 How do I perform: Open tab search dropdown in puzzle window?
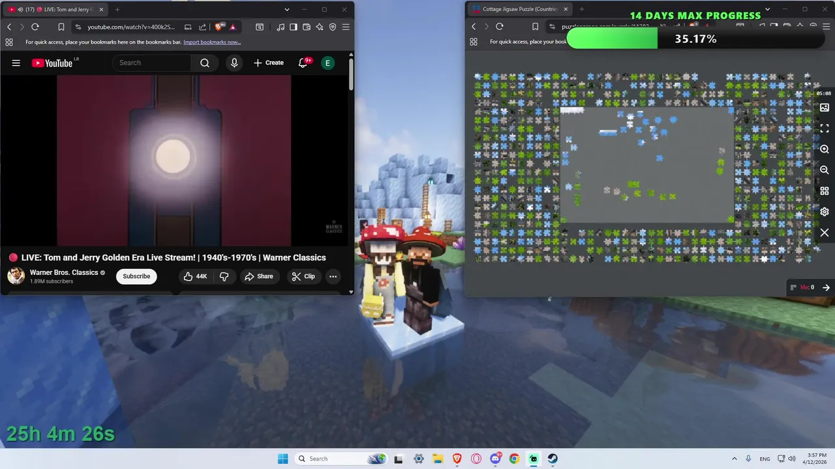767,9
